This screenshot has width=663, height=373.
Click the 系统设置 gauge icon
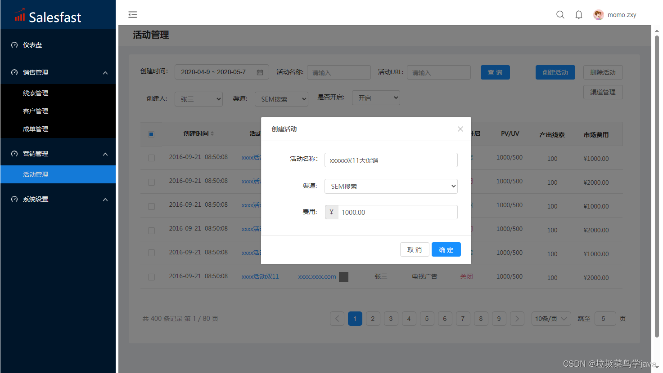[14, 199]
